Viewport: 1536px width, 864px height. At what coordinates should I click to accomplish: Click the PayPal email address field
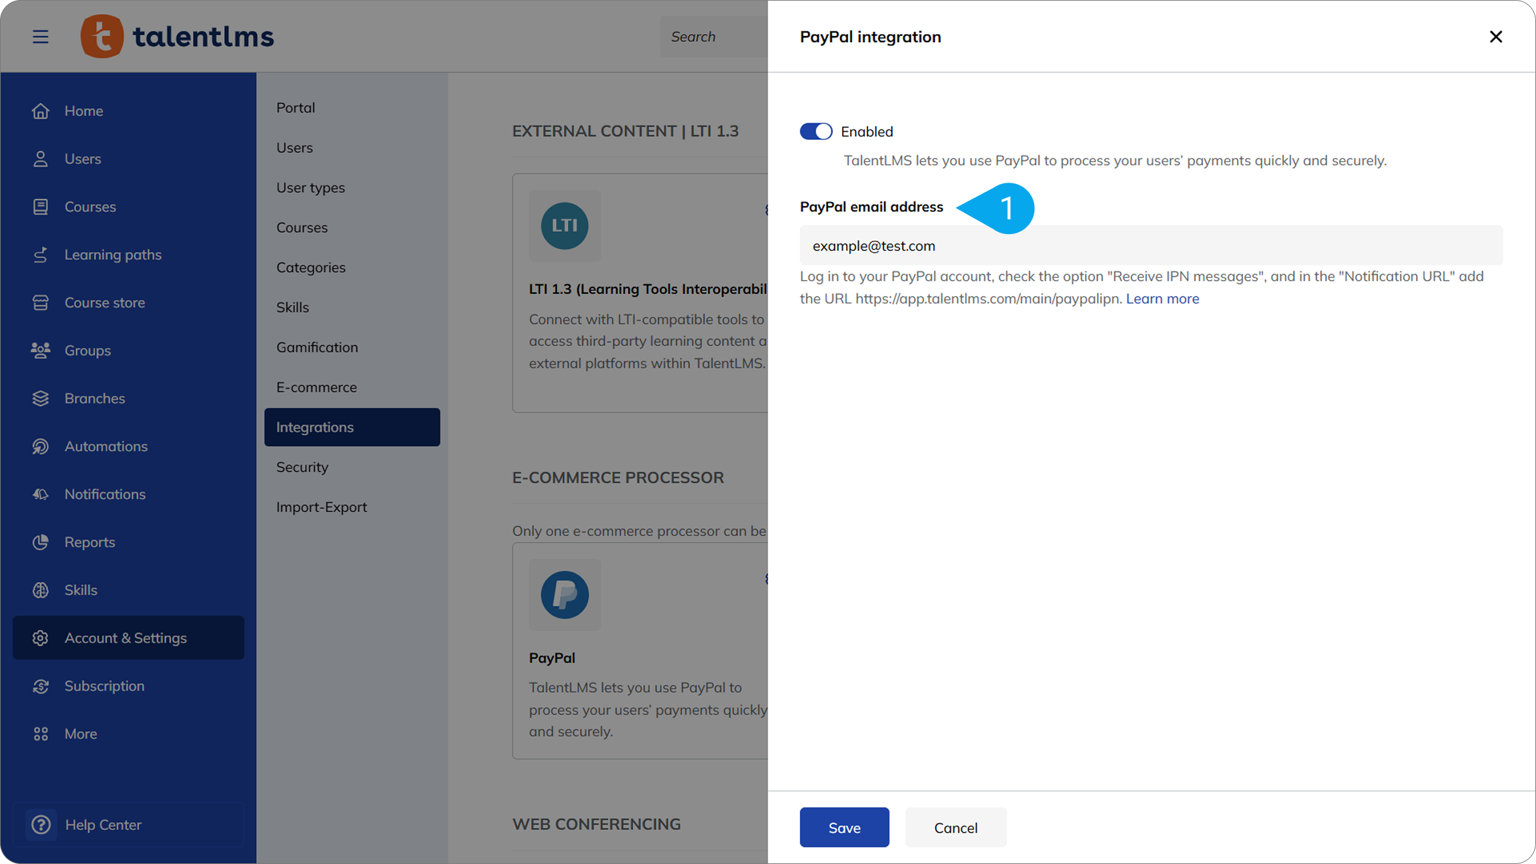(x=1151, y=246)
